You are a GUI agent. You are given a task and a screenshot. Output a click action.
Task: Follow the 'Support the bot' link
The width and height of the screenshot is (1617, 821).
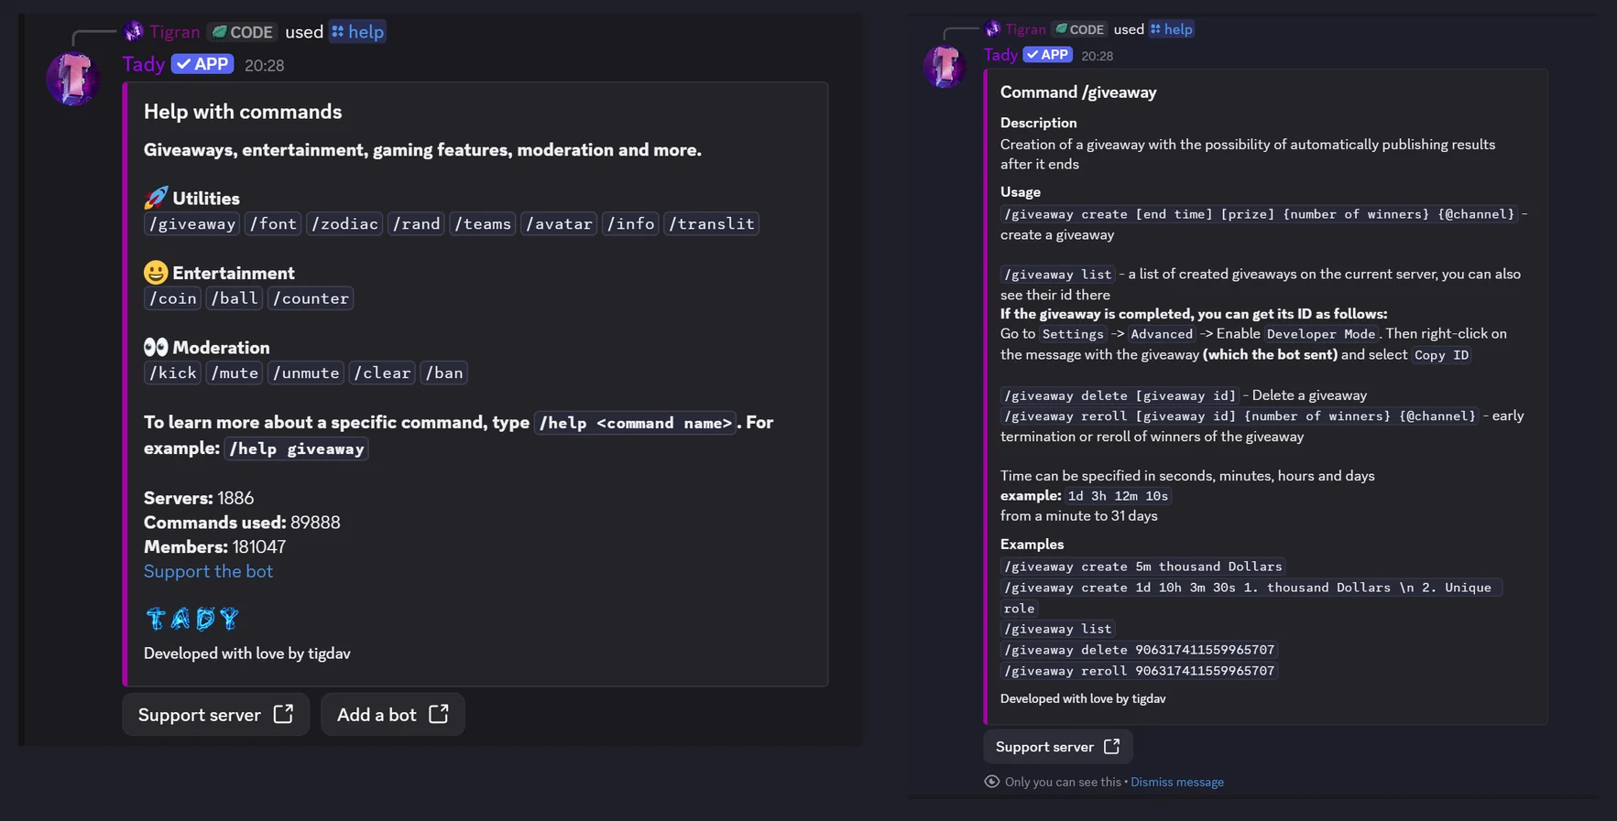tap(208, 571)
